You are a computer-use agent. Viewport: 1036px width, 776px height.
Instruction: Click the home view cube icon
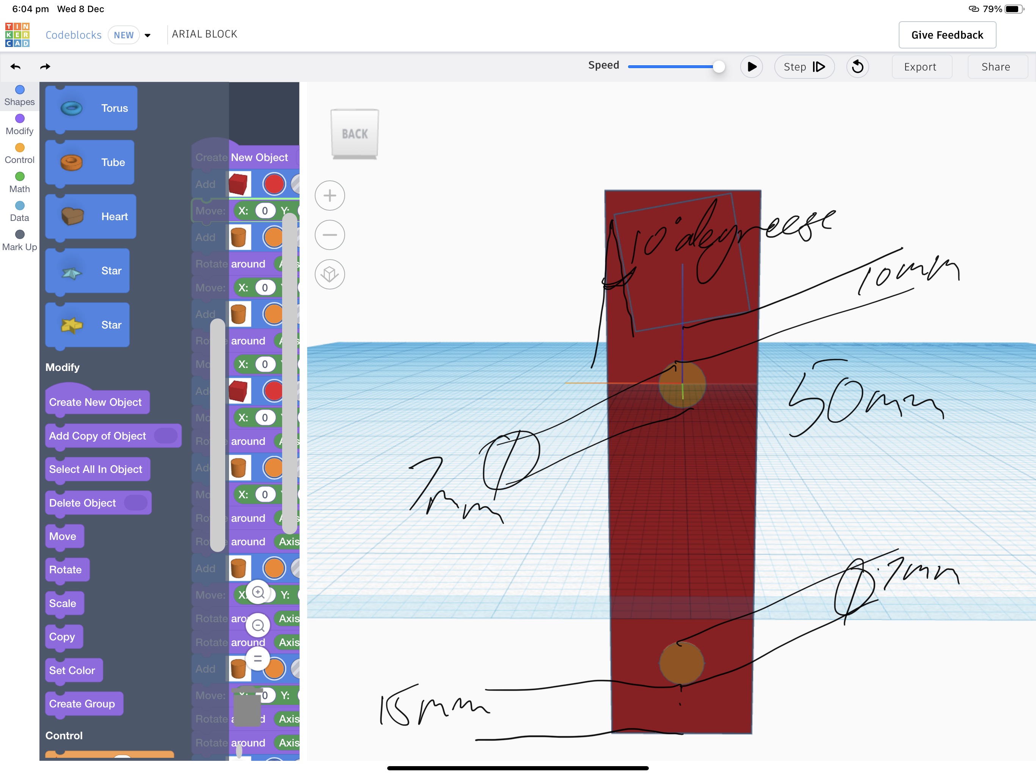330,274
